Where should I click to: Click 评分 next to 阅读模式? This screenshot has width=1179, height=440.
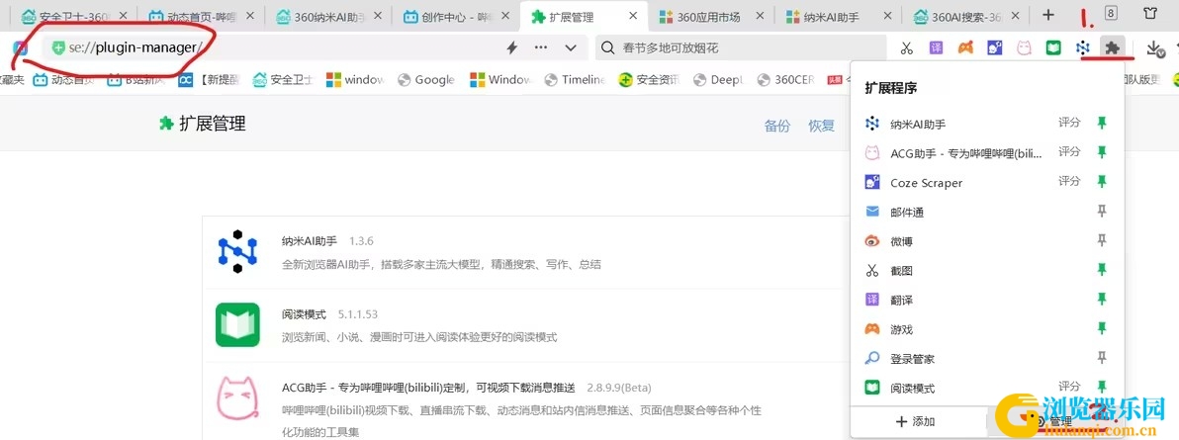point(1069,387)
